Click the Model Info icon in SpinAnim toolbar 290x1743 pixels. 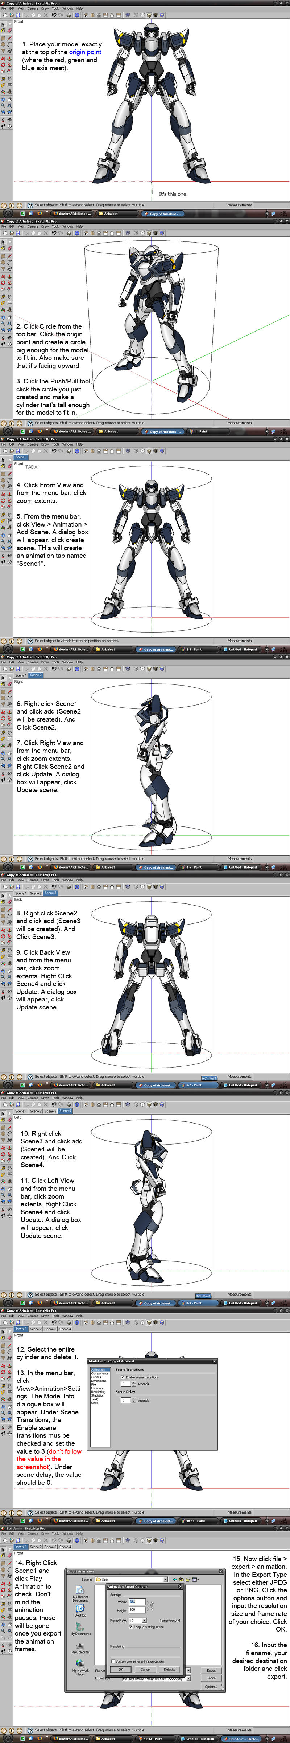[77, 1541]
